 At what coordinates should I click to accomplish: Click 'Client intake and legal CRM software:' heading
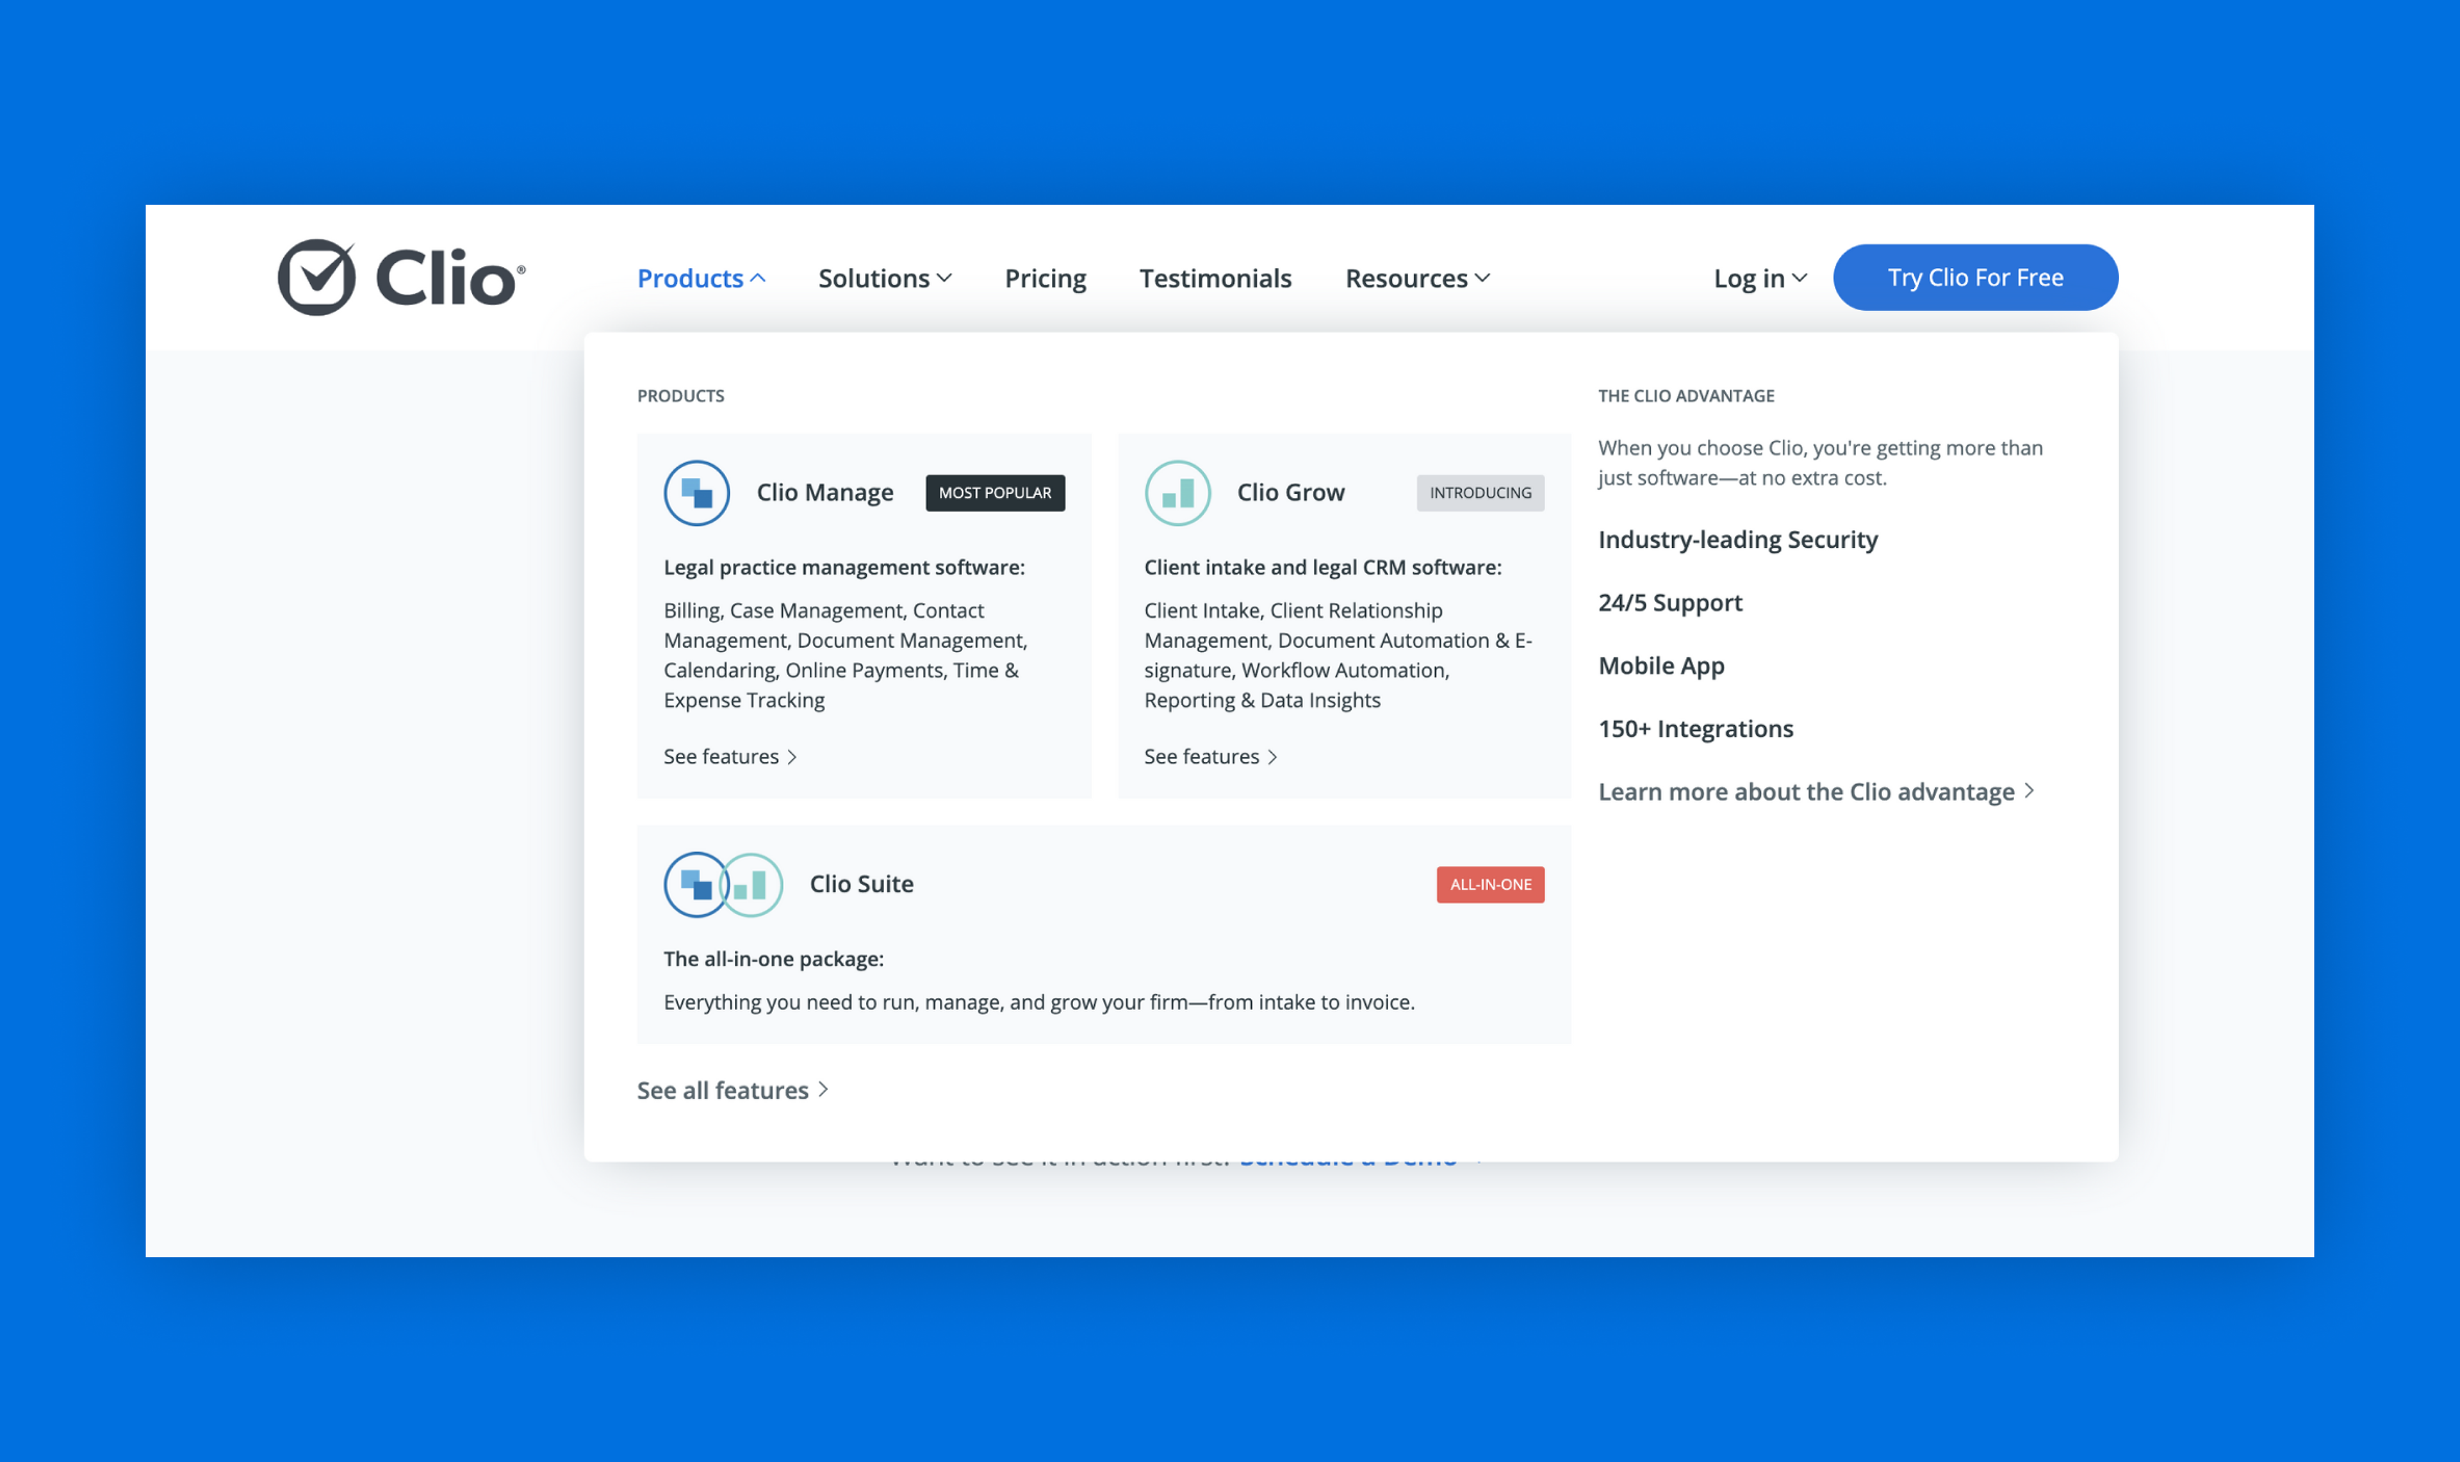[1322, 568]
